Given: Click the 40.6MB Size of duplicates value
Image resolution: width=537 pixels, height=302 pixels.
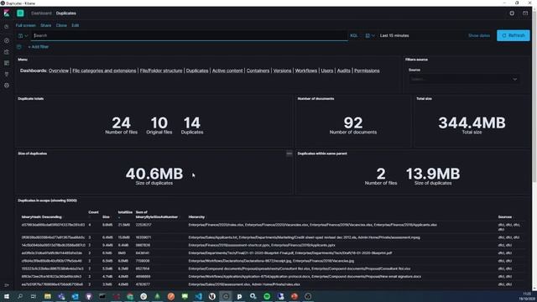Looking at the screenshot, I should click(x=154, y=174).
